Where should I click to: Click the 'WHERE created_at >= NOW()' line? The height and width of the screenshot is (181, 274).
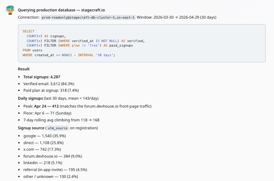pyautogui.click(x=69, y=55)
